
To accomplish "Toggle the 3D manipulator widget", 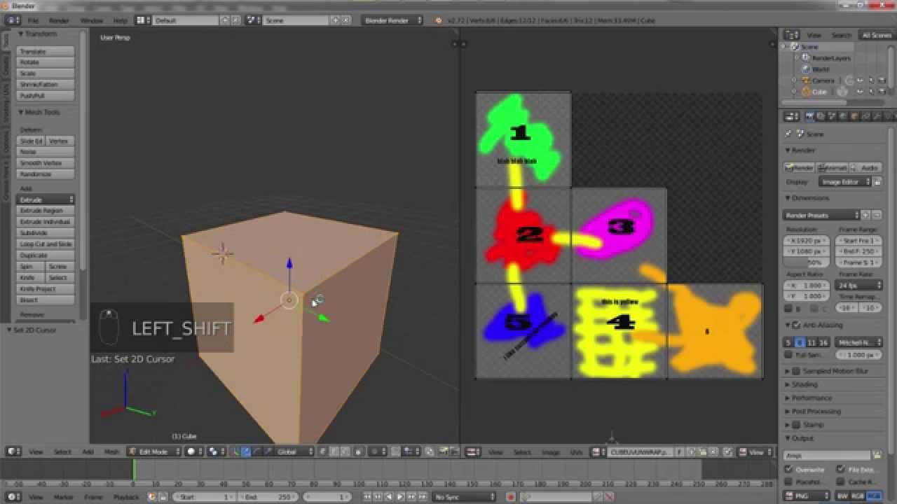I will [235, 451].
